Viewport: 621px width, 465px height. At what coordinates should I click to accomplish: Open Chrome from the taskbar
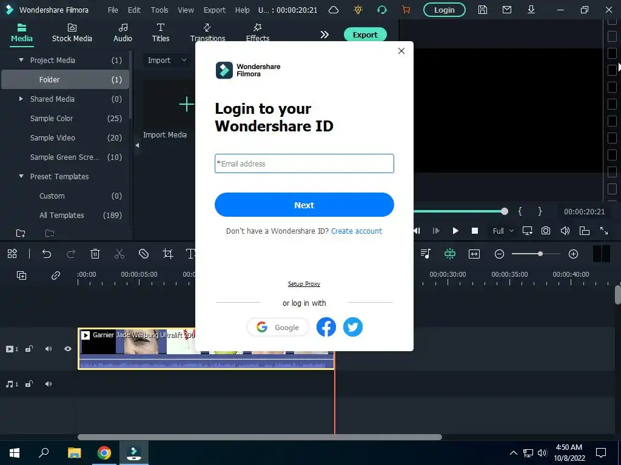click(x=104, y=453)
